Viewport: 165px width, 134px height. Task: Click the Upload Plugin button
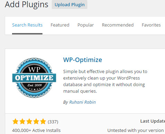[69, 4]
